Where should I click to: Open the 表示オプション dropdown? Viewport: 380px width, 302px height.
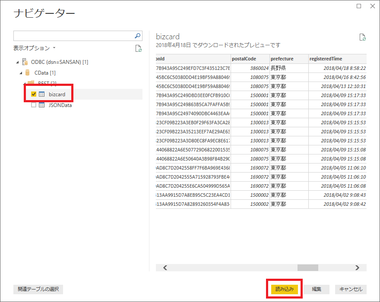35,48
